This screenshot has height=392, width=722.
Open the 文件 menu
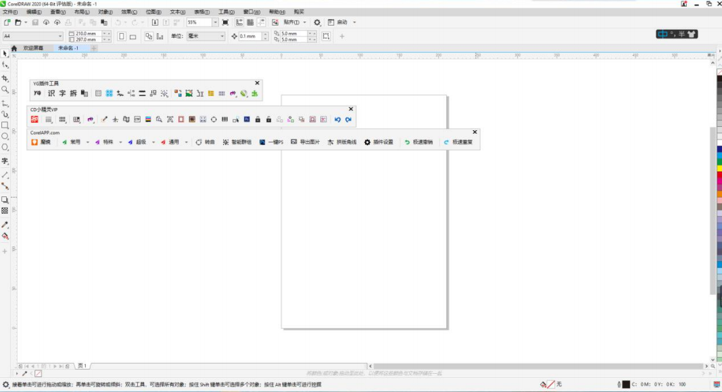10,11
